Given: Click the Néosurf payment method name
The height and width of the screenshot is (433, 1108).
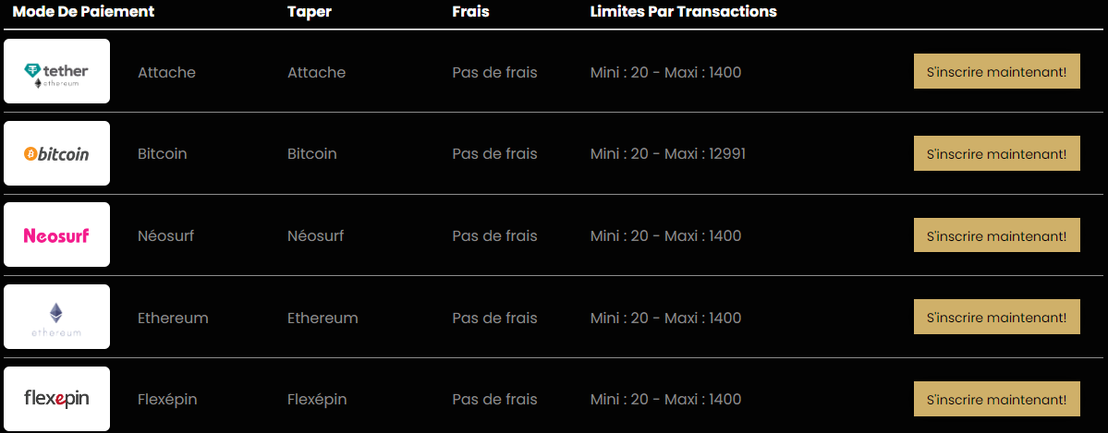Looking at the screenshot, I should (165, 235).
